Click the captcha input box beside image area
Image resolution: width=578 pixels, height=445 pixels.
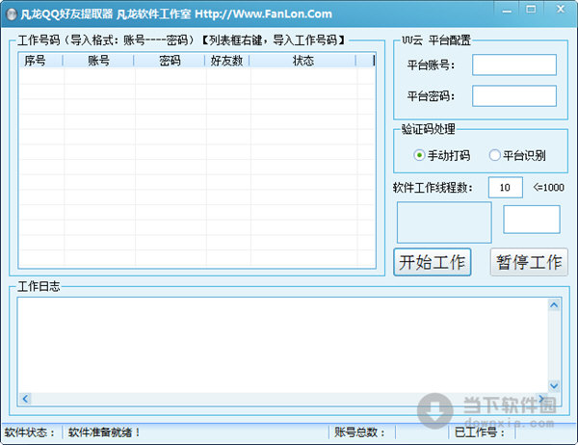[x=532, y=220]
